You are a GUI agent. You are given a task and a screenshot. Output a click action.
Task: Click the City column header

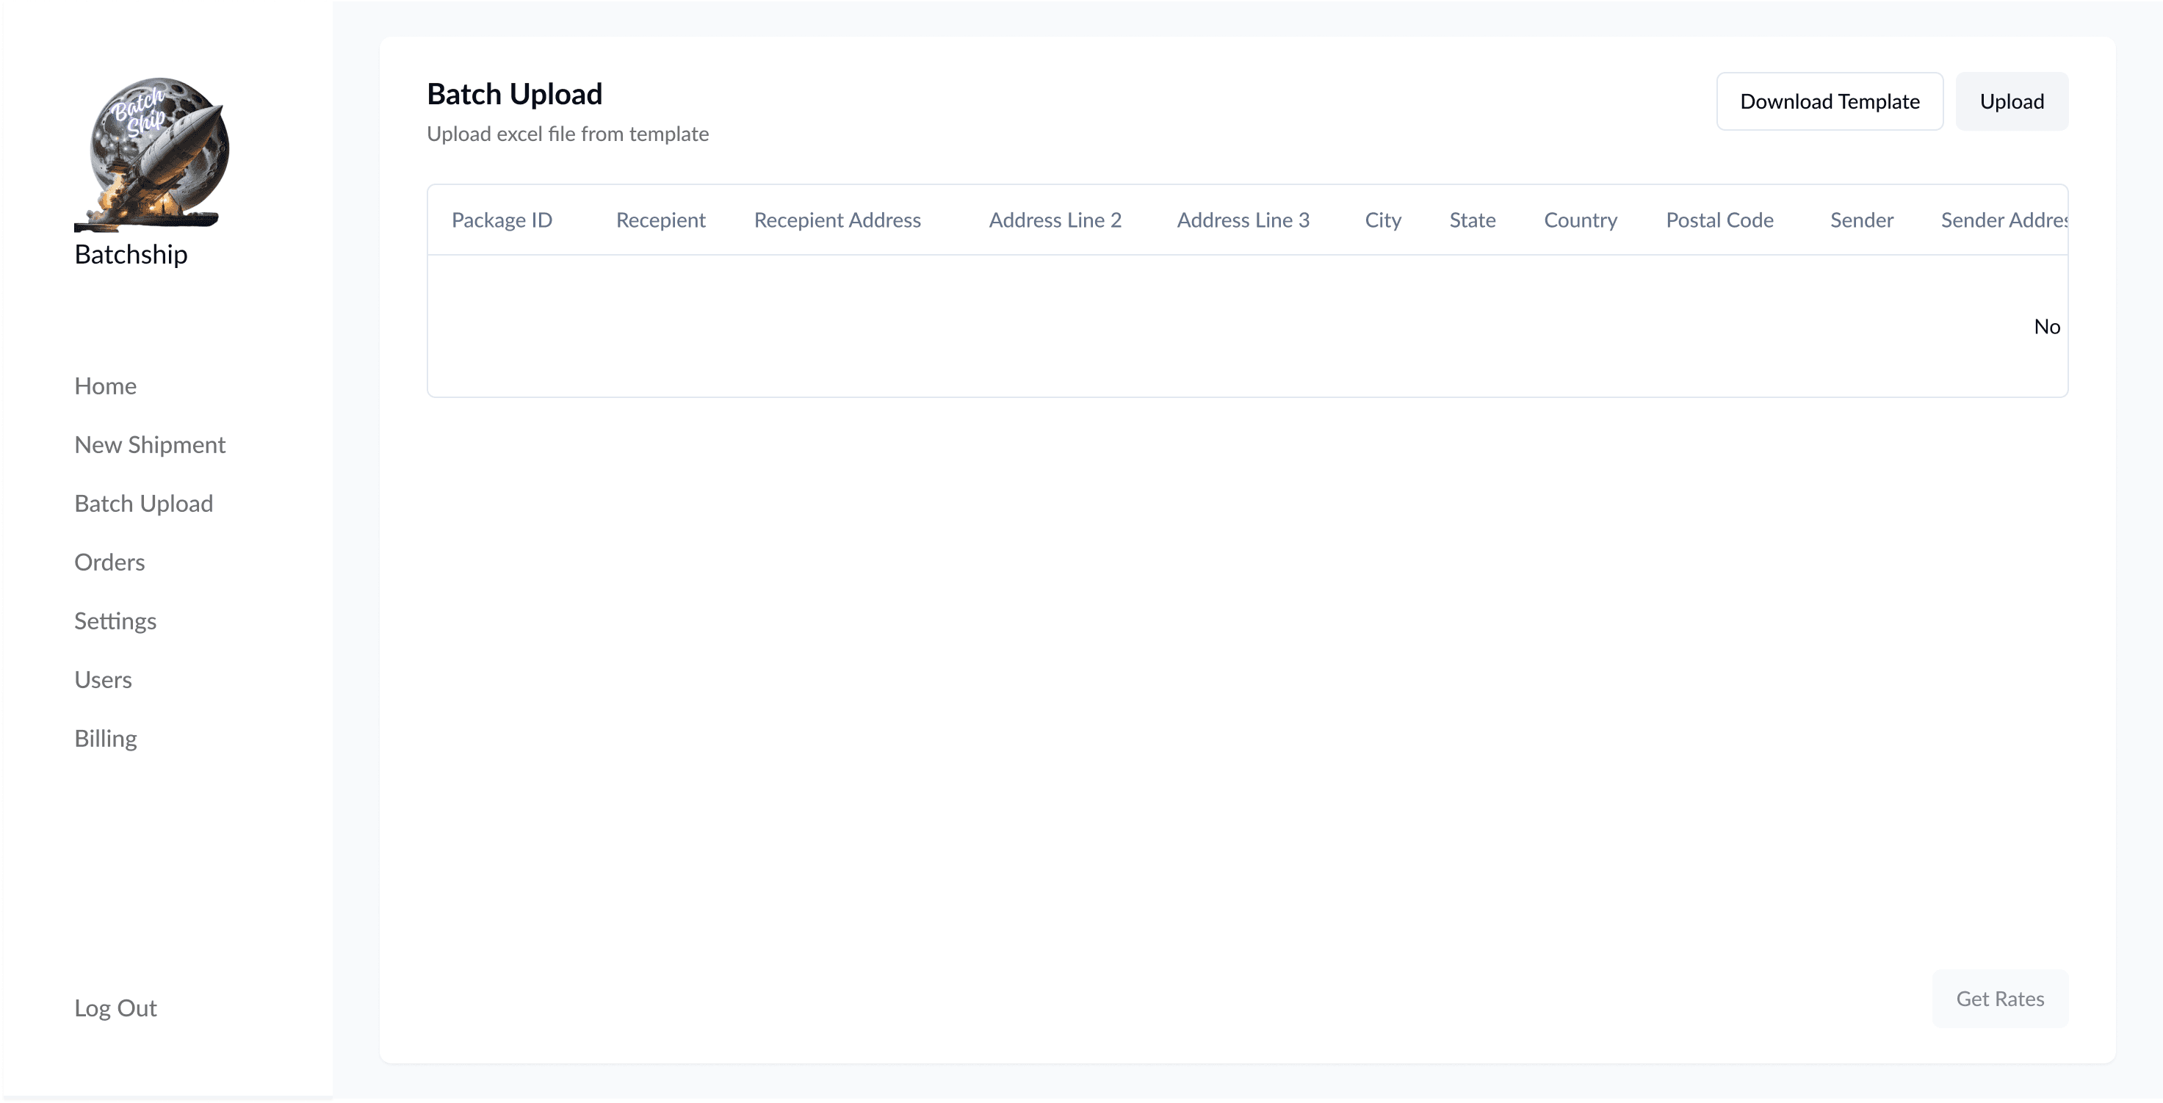1382,220
